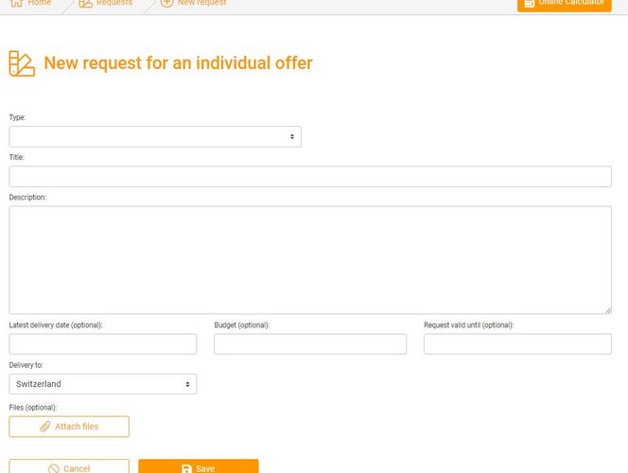Click the calculator icon on Online Calculator
Viewport: 628px width, 473px height.
[530, 4]
